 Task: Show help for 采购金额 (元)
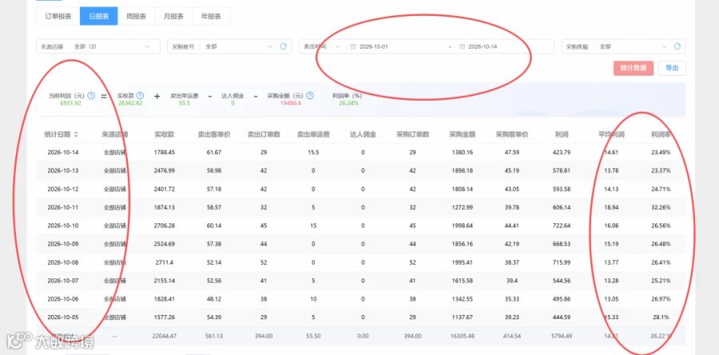click(x=310, y=96)
